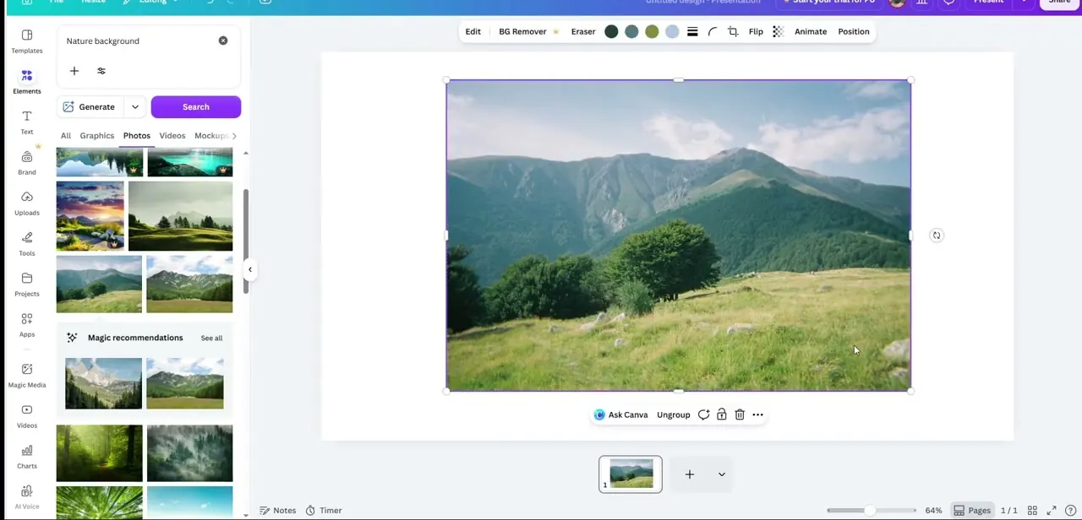Open the Position panel
This screenshot has width=1082, height=520.
point(854,32)
